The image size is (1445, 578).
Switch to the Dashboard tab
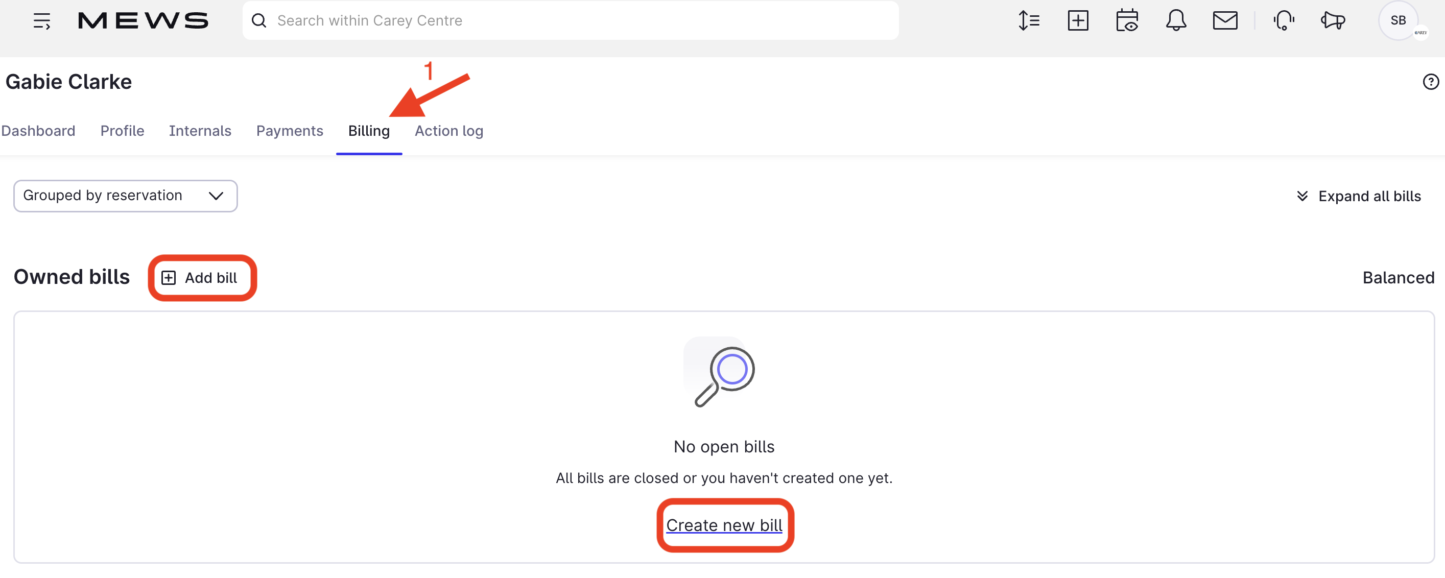coord(38,131)
